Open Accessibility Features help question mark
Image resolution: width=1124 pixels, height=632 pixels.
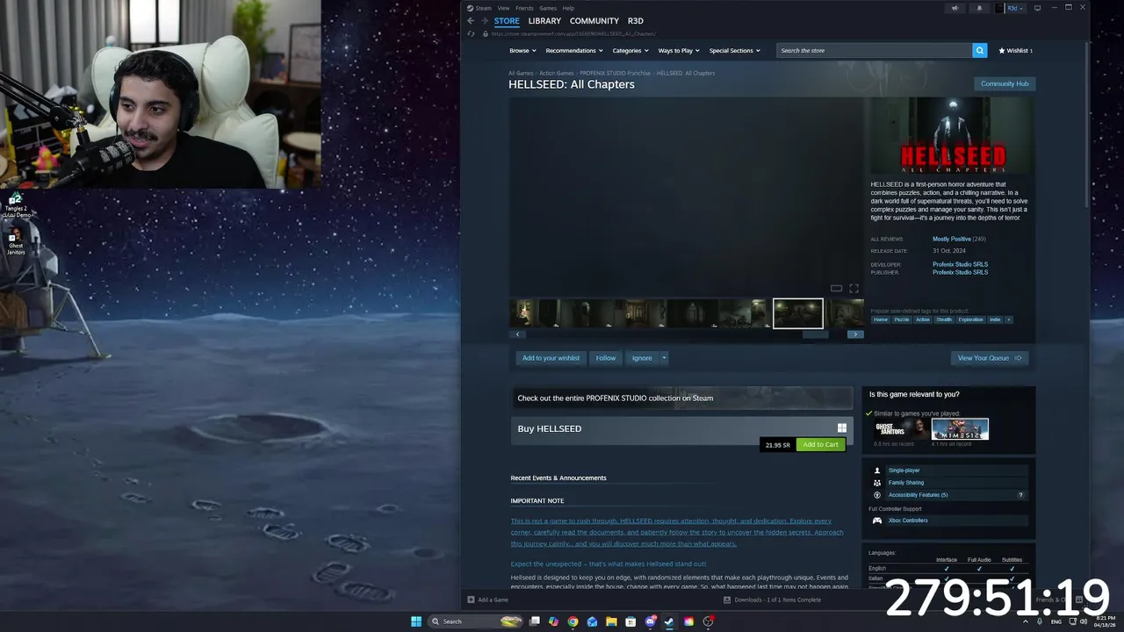[1020, 495]
